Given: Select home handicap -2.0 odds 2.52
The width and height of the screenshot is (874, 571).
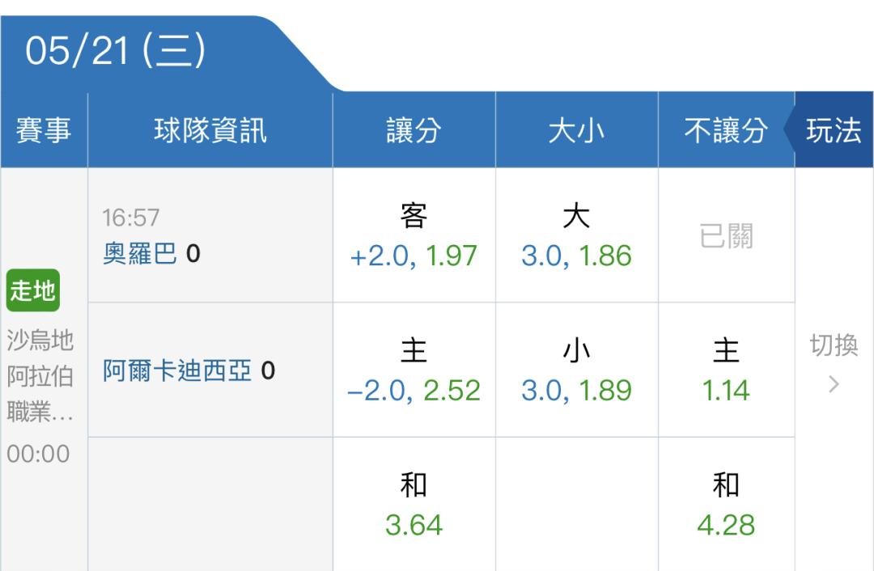Looking at the screenshot, I should pyautogui.click(x=414, y=370).
